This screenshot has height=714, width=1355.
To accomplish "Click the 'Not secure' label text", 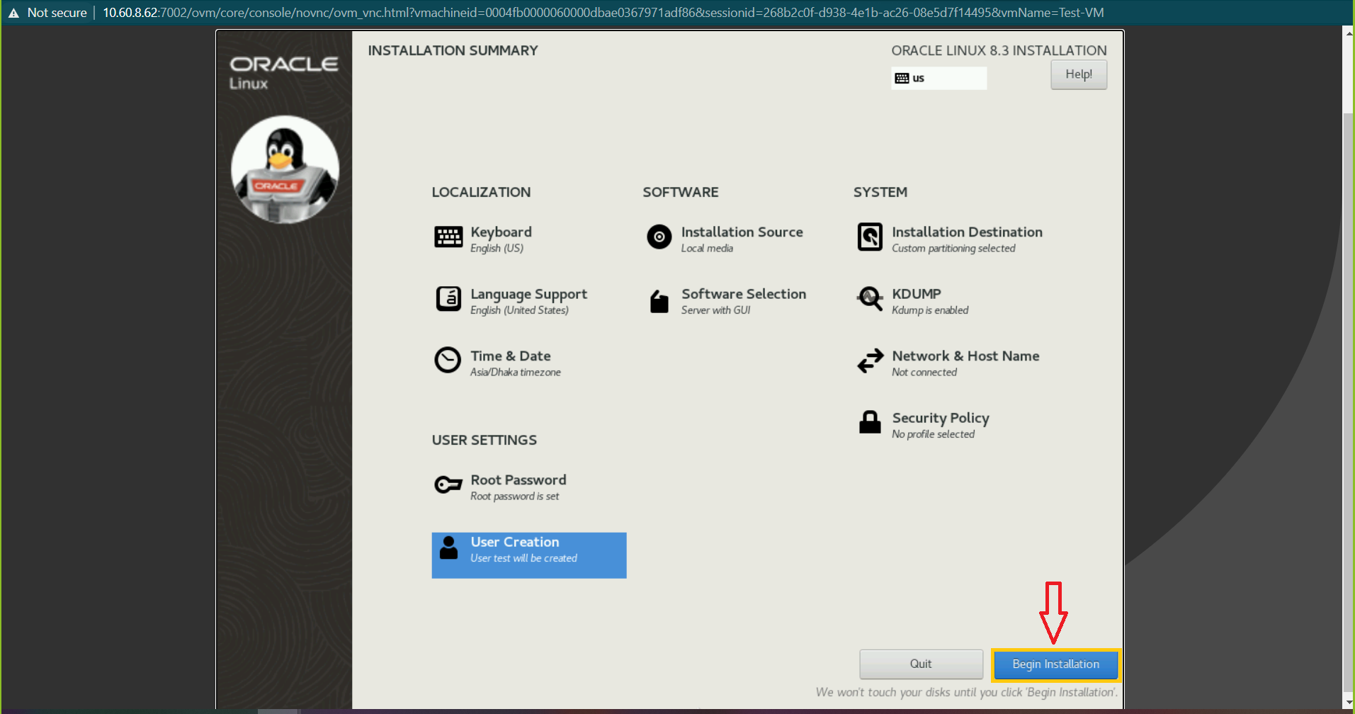I will pyautogui.click(x=57, y=13).
